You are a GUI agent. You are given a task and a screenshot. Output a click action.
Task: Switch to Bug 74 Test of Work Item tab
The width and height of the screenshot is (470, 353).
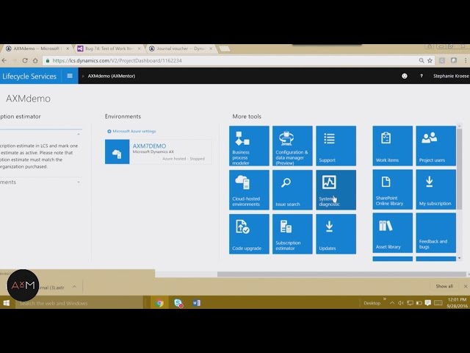coord(109,49)
